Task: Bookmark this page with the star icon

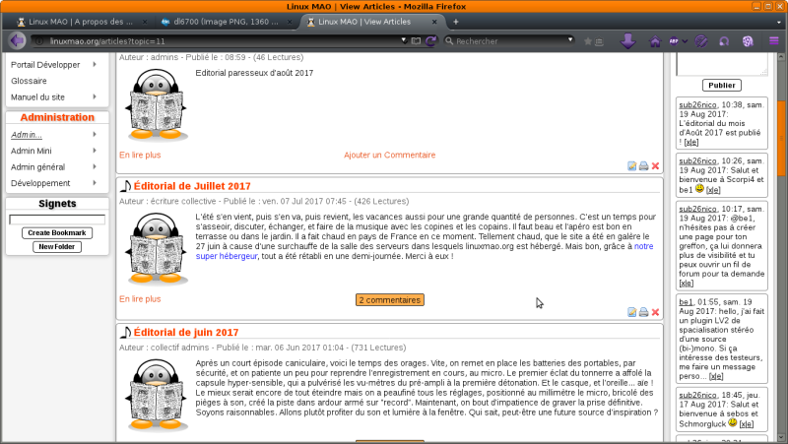Action: coord(587,41)
